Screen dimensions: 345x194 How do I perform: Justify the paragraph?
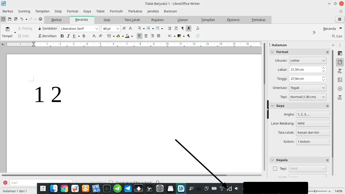click(x=159, y=36)
